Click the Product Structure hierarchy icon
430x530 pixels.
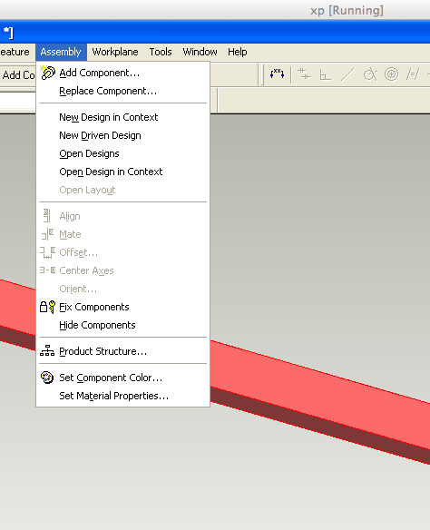coord(47,351)
